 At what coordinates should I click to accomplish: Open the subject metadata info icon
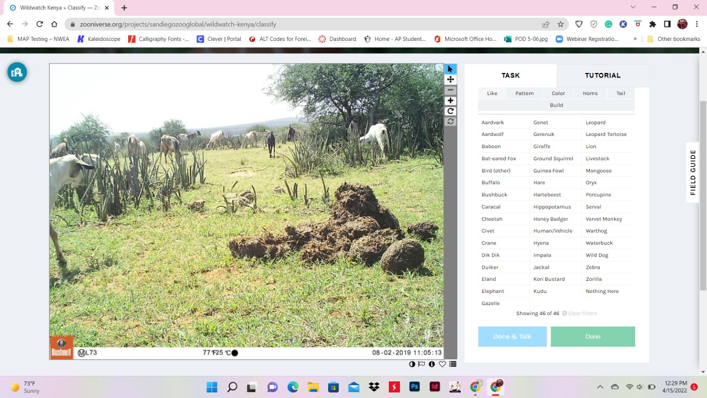click(432, 364)
